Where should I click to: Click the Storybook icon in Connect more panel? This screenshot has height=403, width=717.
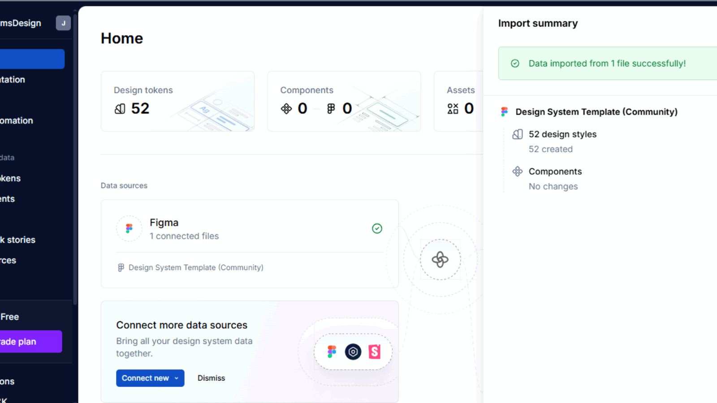pos(374,352)
